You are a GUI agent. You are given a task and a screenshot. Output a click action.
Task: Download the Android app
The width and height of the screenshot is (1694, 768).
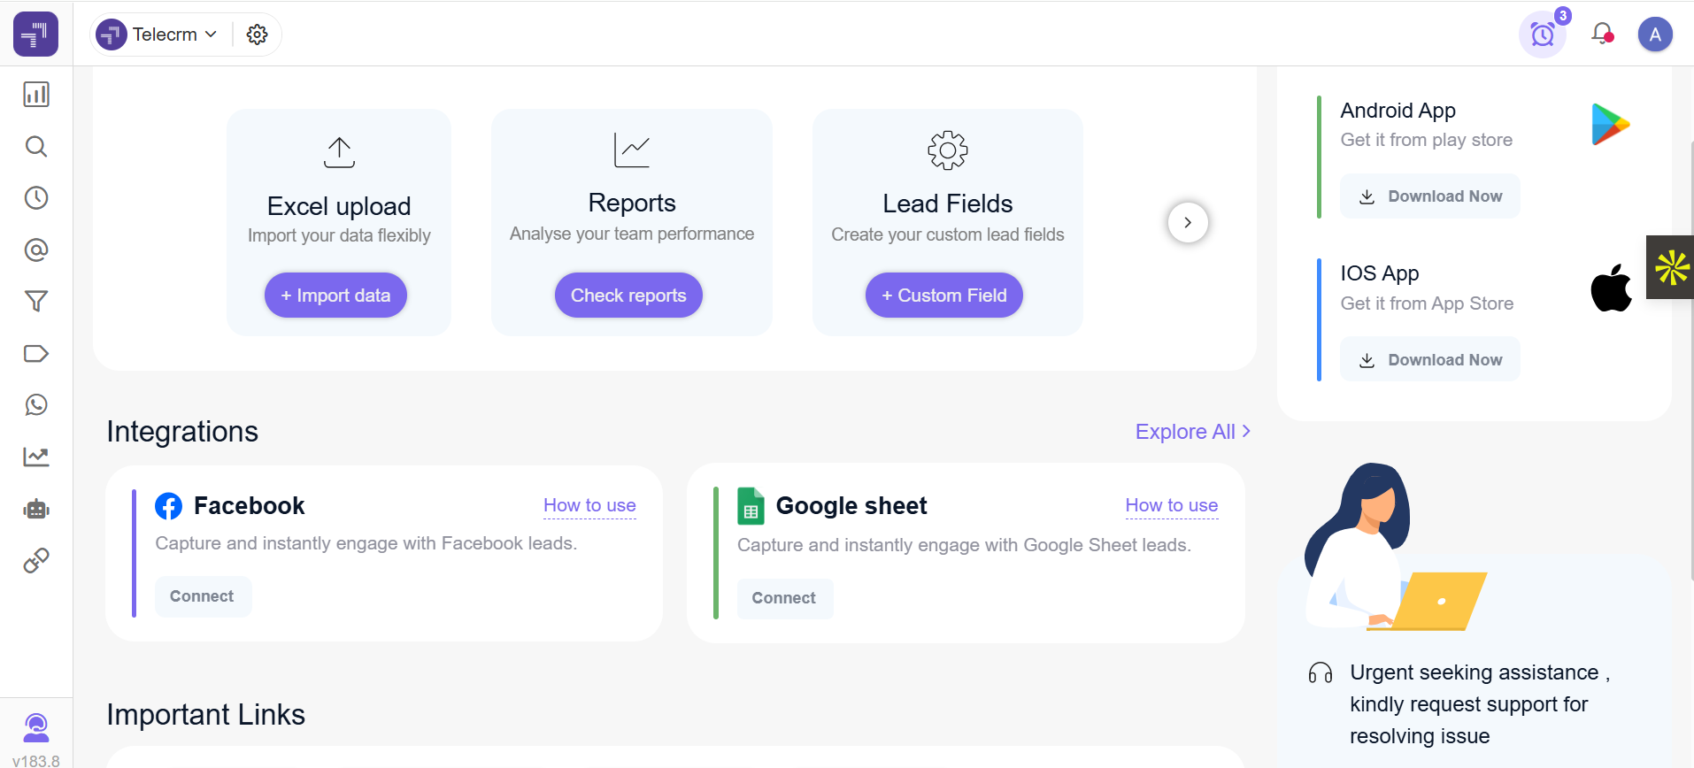[x=1430, y=196]
